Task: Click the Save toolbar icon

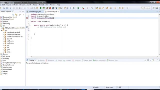Action: 4,8
